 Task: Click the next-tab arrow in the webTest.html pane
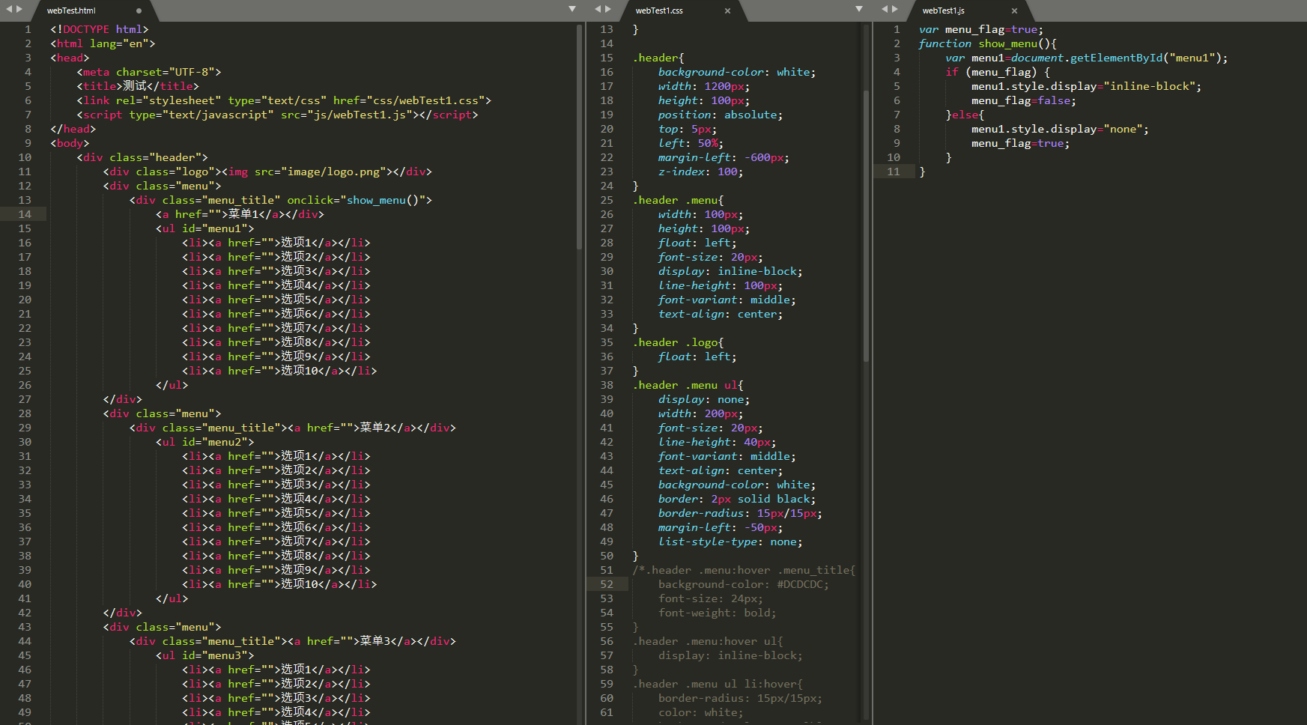coord(19,9)
